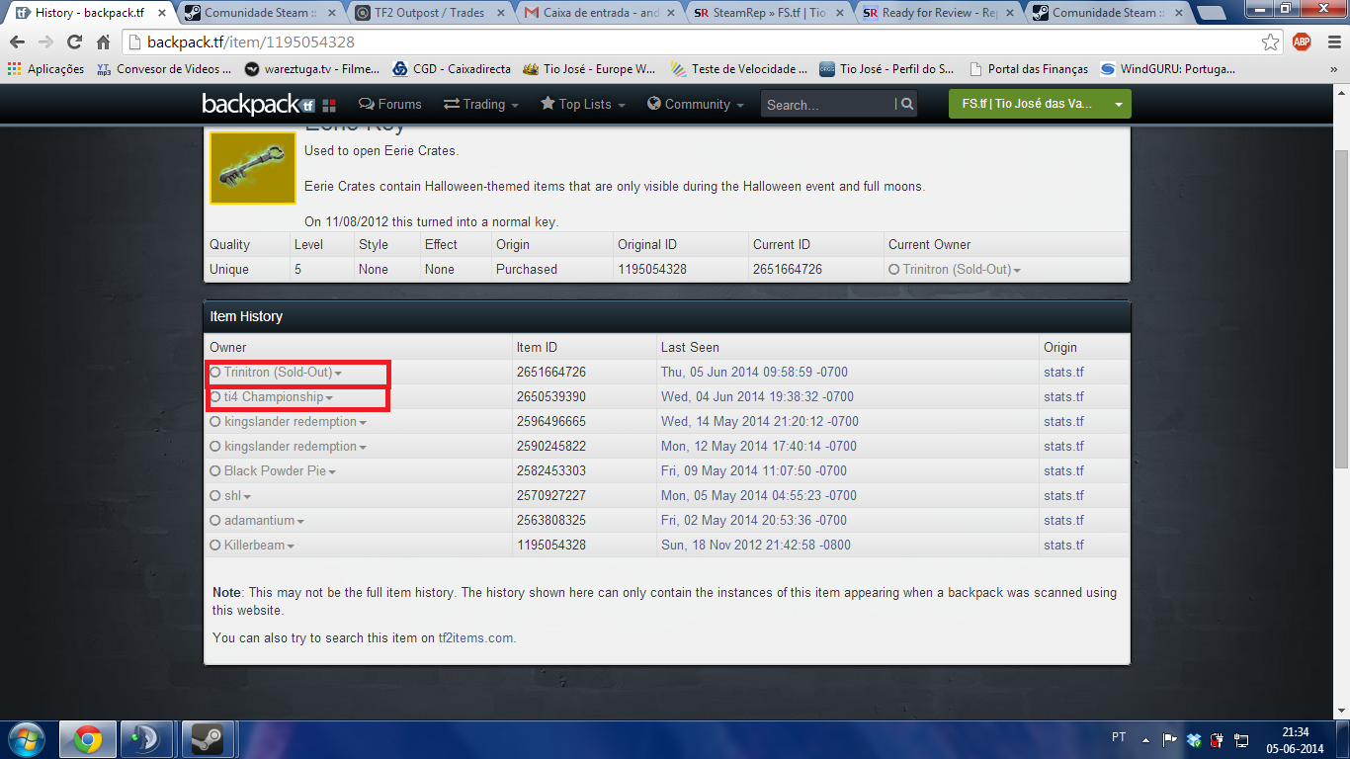Open stats.tf link in ti4 Championship row

coord(1063,397)
